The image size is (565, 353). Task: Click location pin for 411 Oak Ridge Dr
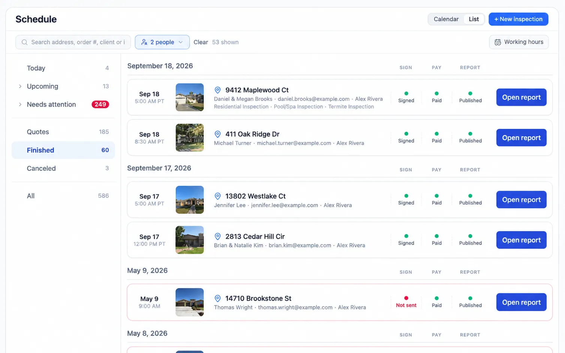[218, 134]
